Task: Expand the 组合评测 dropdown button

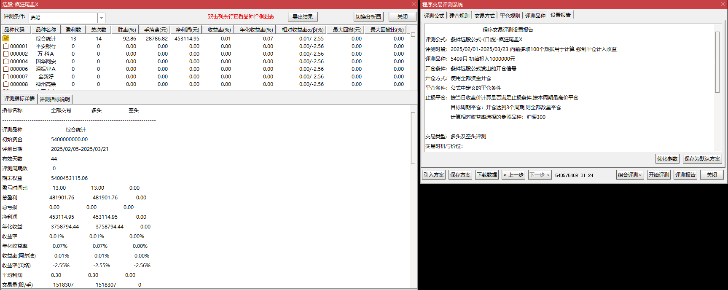Action: 630,175
